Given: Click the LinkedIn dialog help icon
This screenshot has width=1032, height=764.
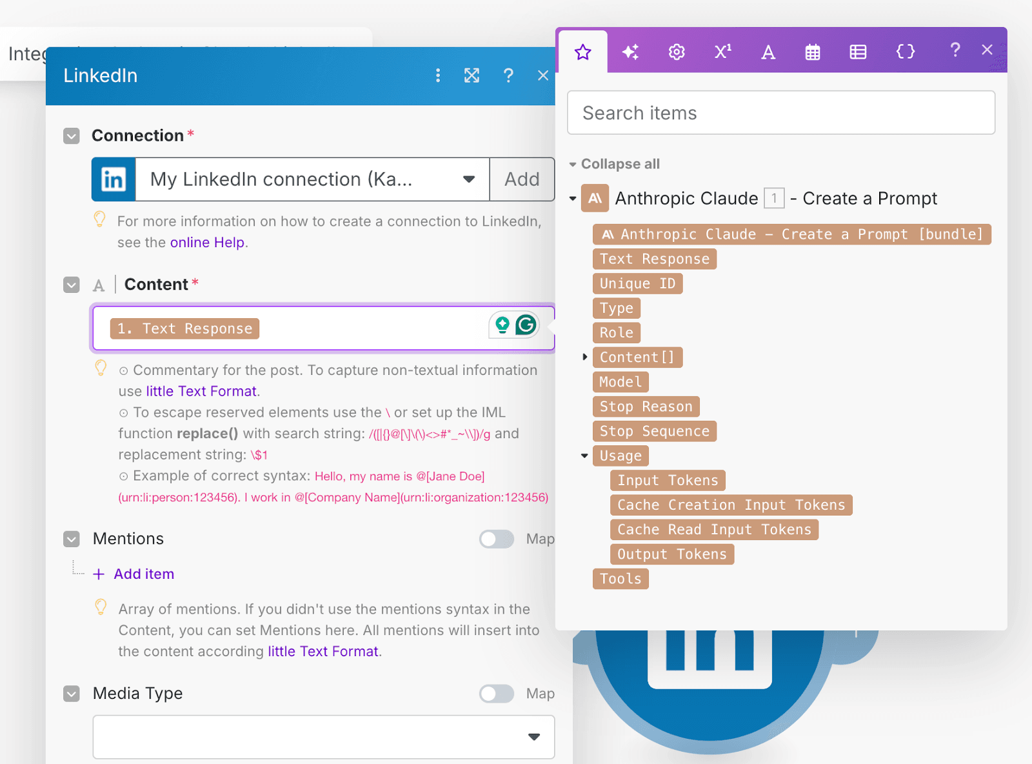Looking at the screenshot, I should click(x=508, y=75).
